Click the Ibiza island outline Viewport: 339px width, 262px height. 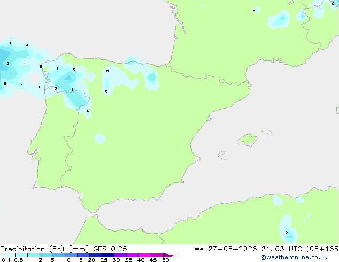pos(221,154)
